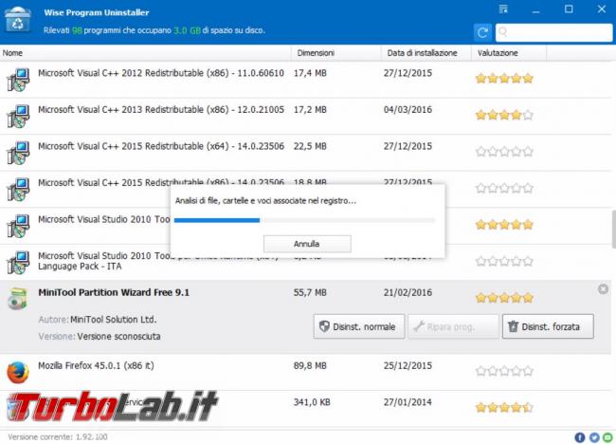616x444 pixels.
Task: Click star rating for Visual Studio 2010 Tools
Action: [x=504, y=225]
